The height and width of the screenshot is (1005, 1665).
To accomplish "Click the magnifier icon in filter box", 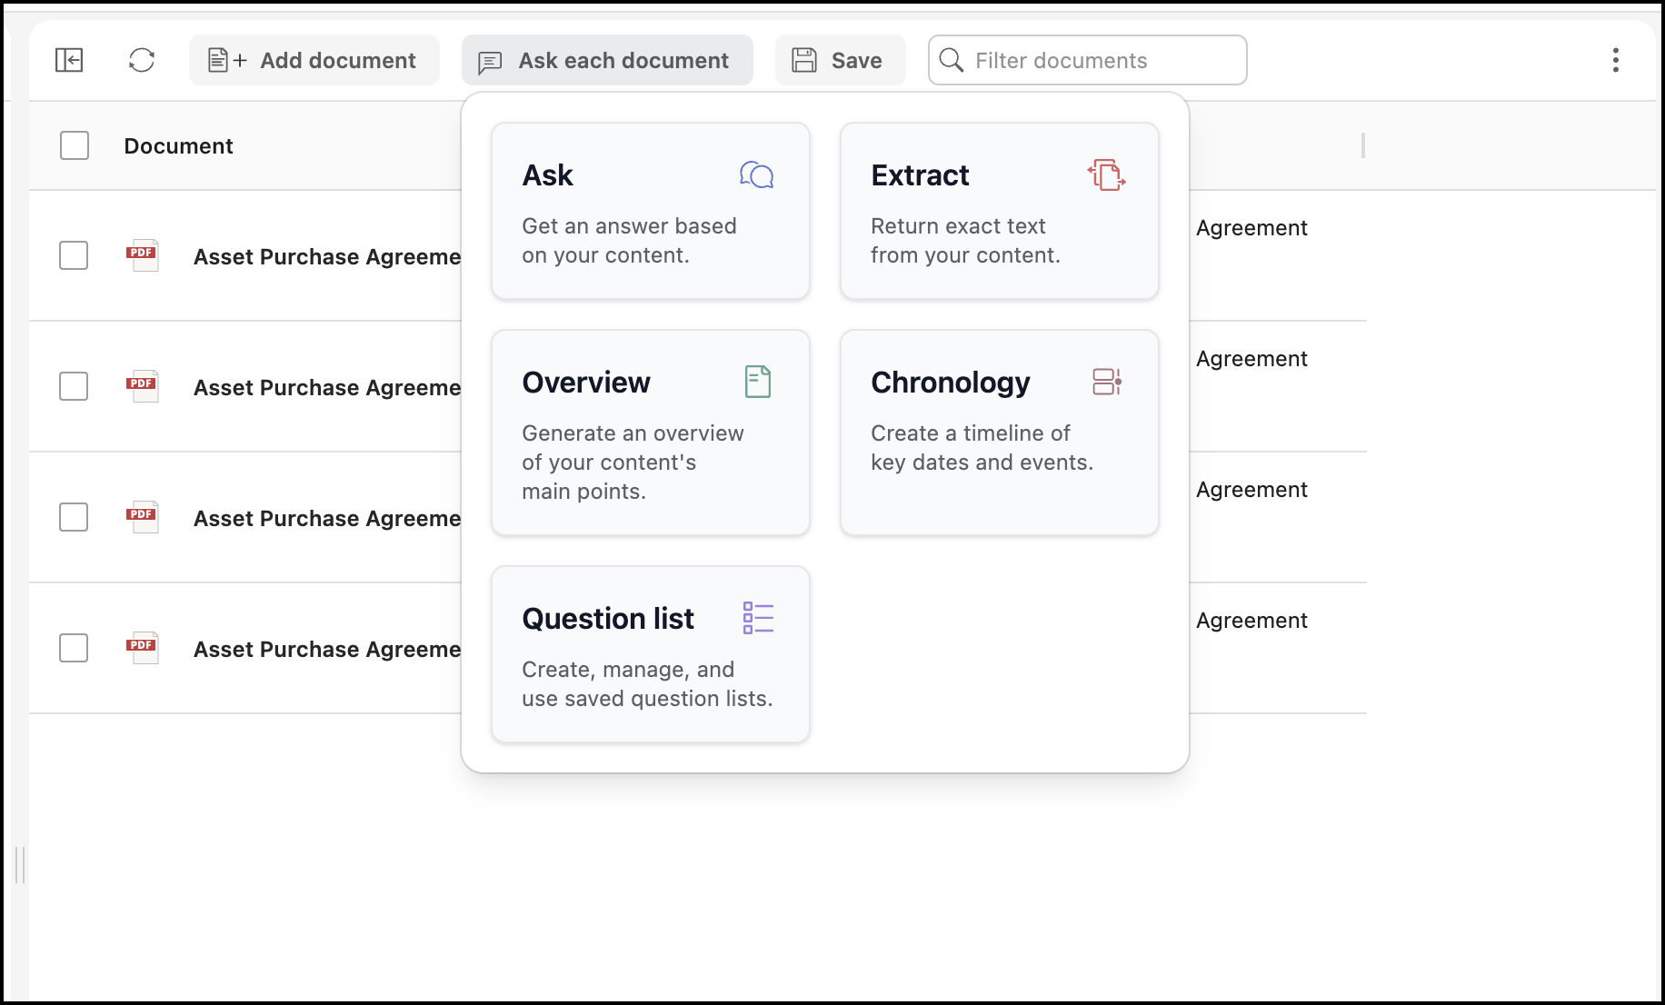I will point(952,60).
